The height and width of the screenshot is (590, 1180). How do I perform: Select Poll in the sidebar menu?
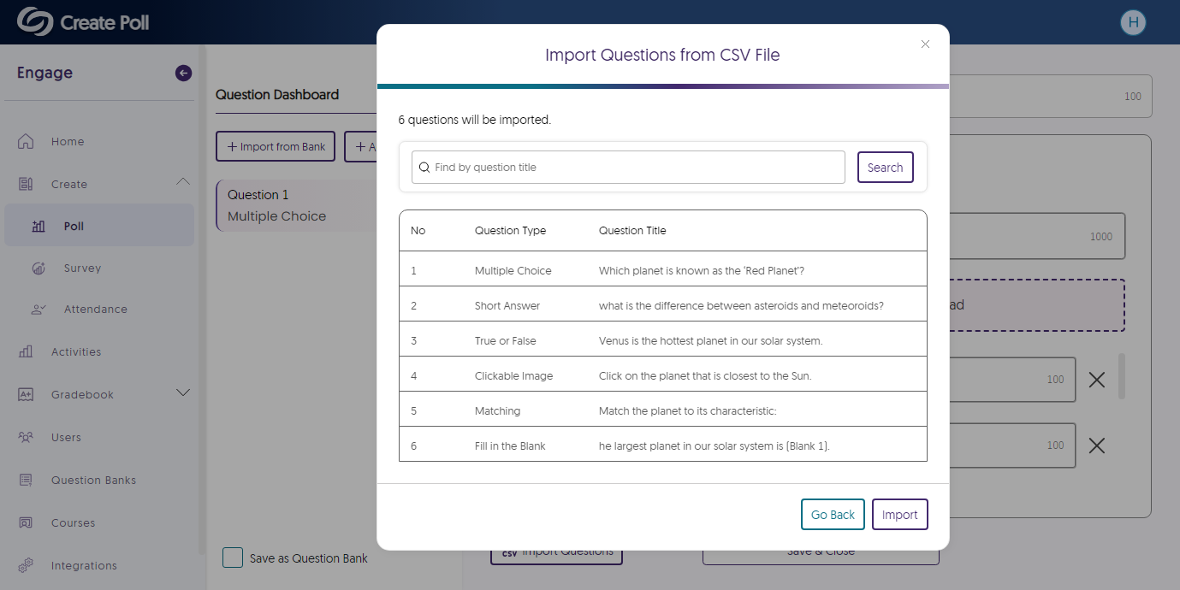[x=74, y=226]
